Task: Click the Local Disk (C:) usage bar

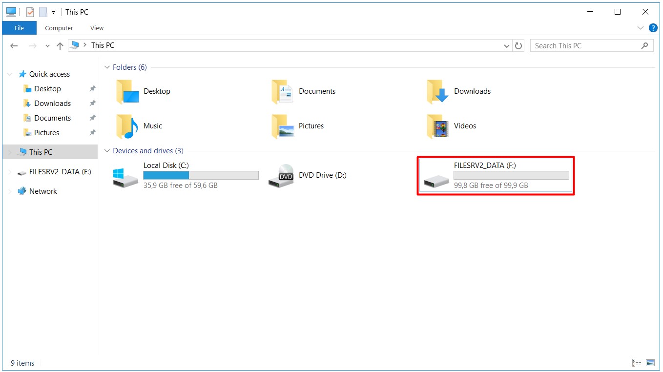Action: pyautogui.click(x=201, y=176)
